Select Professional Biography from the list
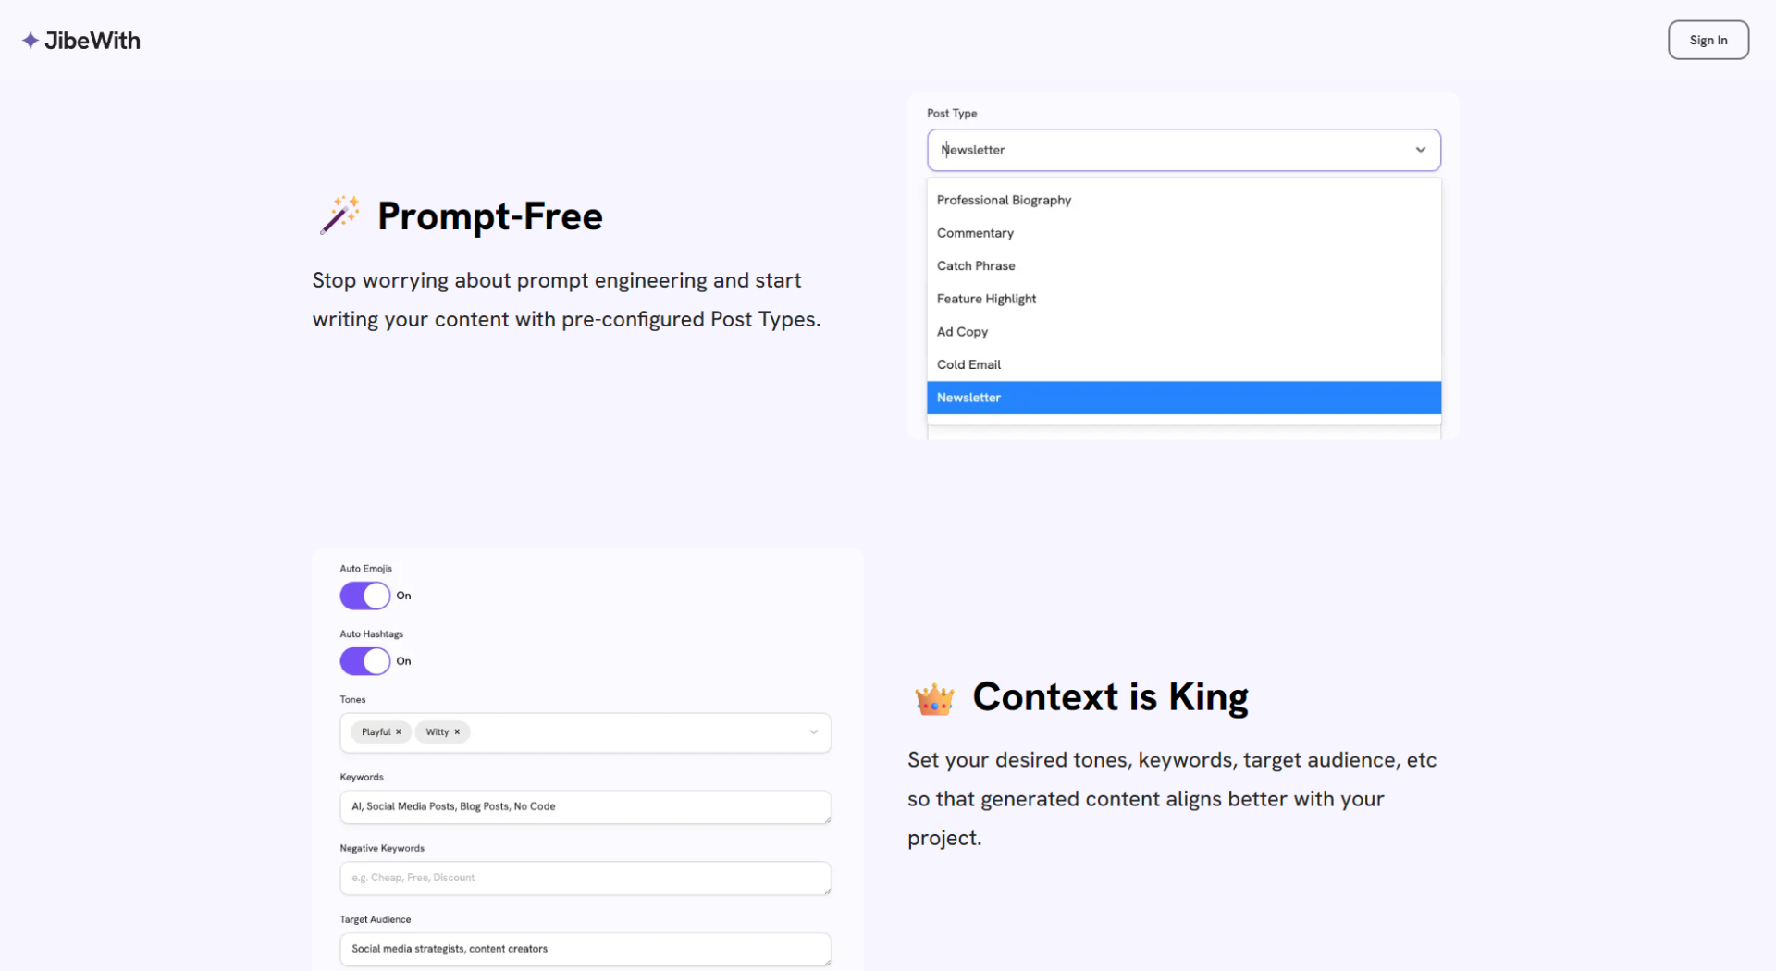Screen dimensions: 1776x971 click(x=1004, y=200)
